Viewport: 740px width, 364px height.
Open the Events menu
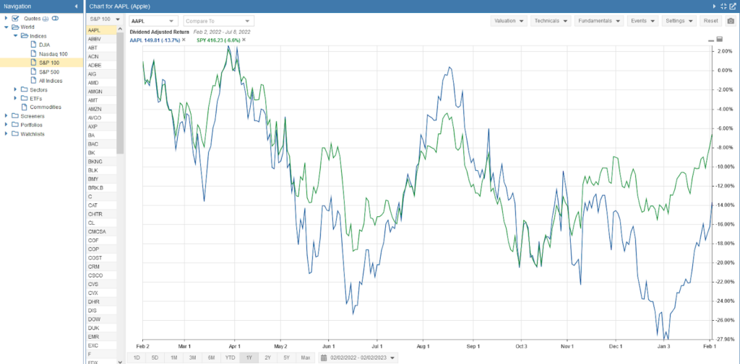pos(642,21)
